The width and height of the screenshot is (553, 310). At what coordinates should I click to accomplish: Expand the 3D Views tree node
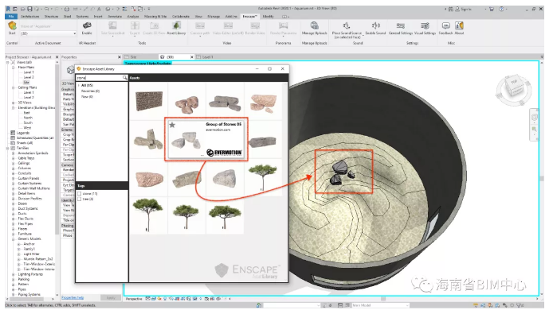[13, 103]
